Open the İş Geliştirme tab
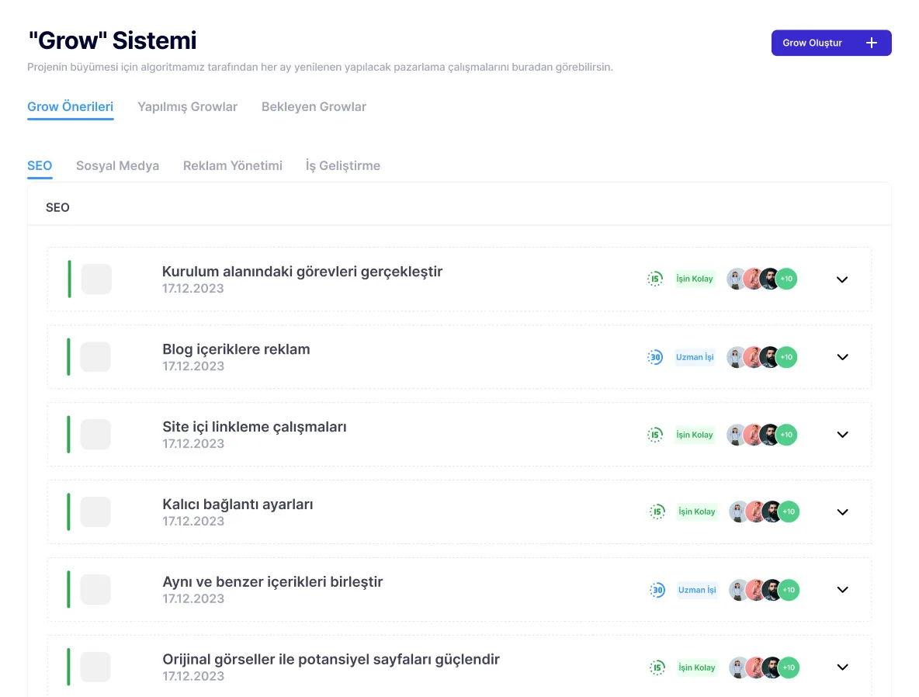 pyautogui.click(x=343, y=166)
